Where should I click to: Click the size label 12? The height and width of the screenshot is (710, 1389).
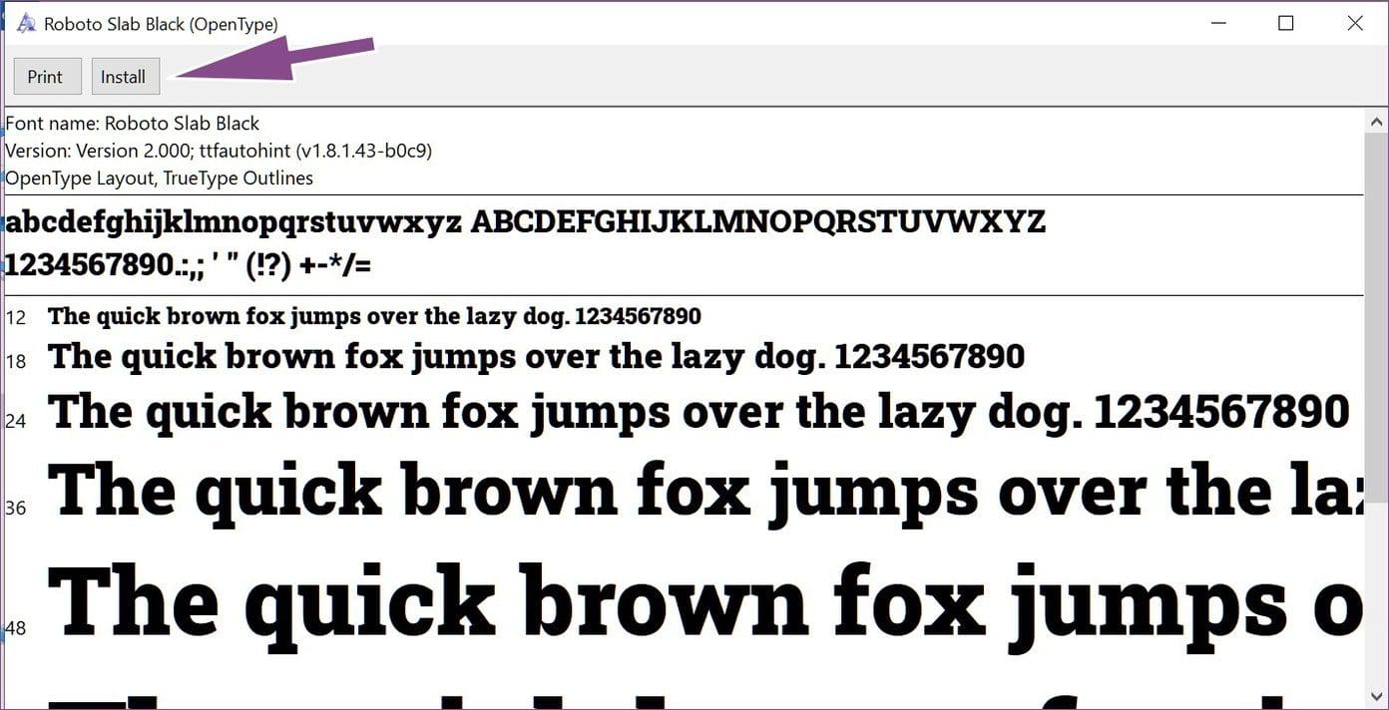[x=16, y=318]
